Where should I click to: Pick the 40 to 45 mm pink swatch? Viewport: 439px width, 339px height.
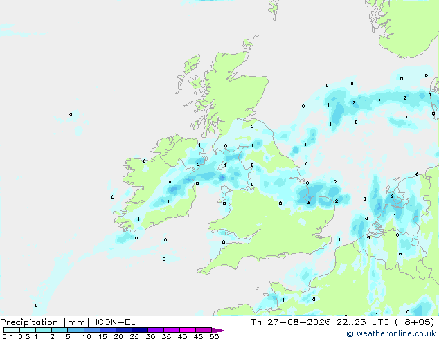click(x=188, y=330)
